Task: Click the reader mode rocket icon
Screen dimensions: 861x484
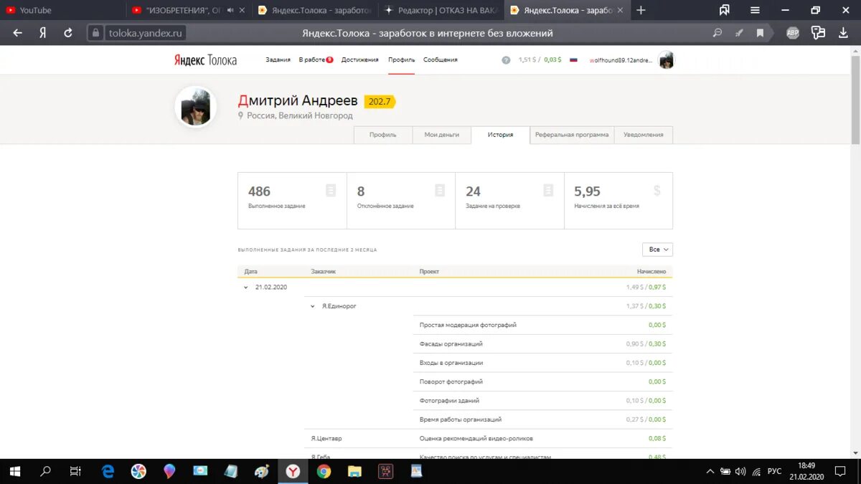Action: 739,33
